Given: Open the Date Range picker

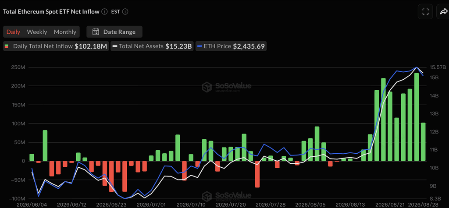Looking at the screenshot, I should (114, 32).
